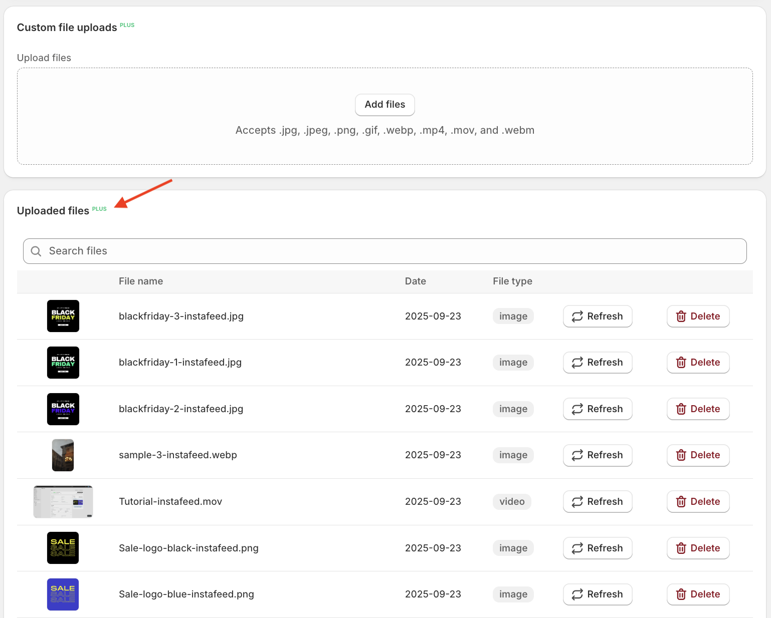Image resolution: width=771 pixels, height=618 pixels.
Task: Click the refresh icon for blackfriday-2-instafeed.jpg
Action: click(x=577, y=409)
